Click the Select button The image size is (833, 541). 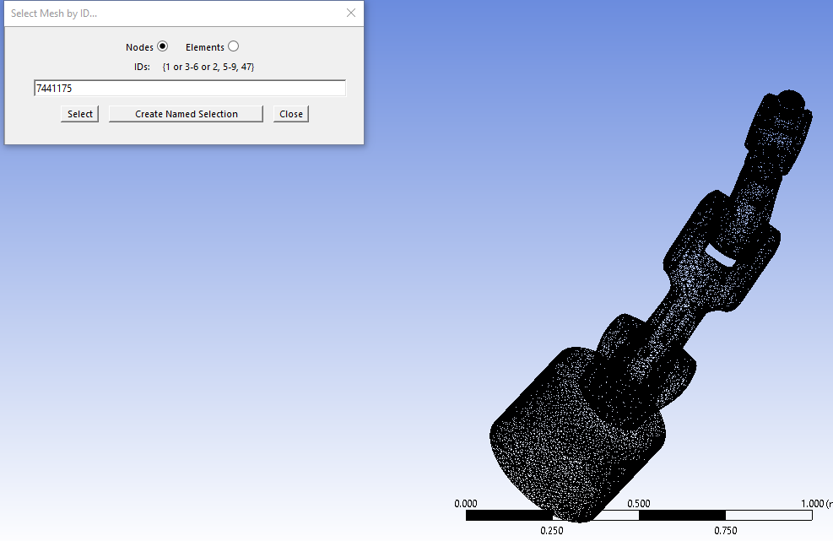[x=79, y=114]
